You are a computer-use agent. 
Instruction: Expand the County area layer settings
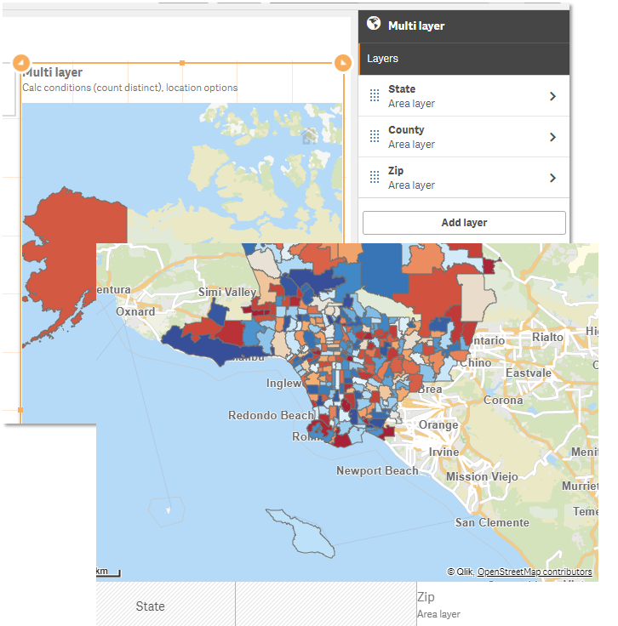553,137
